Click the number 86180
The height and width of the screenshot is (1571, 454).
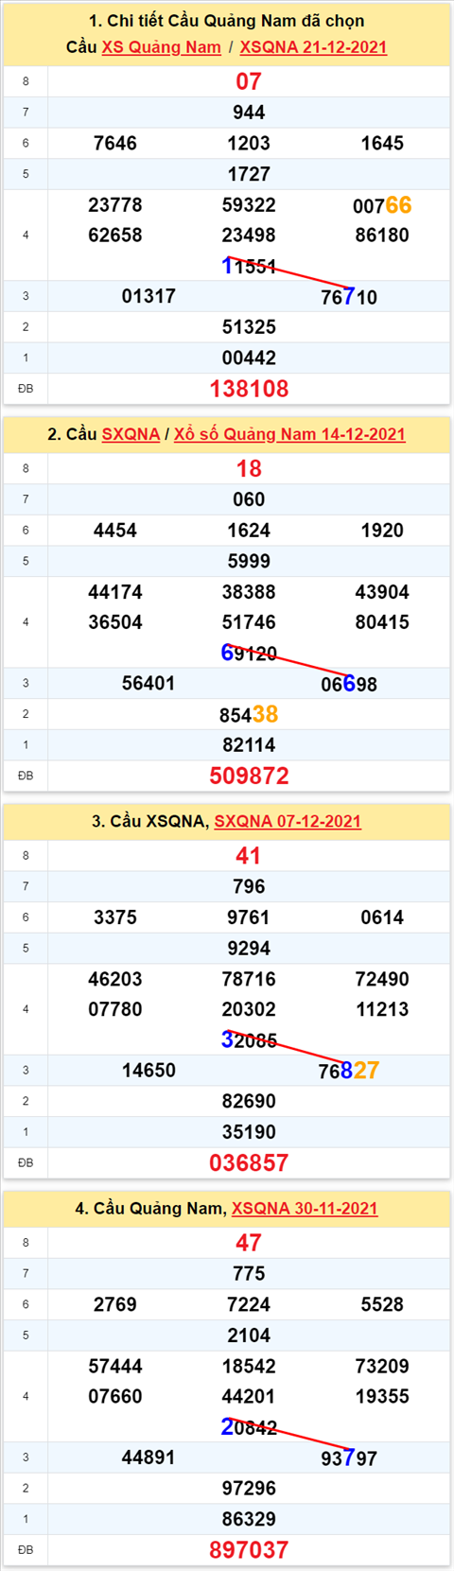[382, 236]
